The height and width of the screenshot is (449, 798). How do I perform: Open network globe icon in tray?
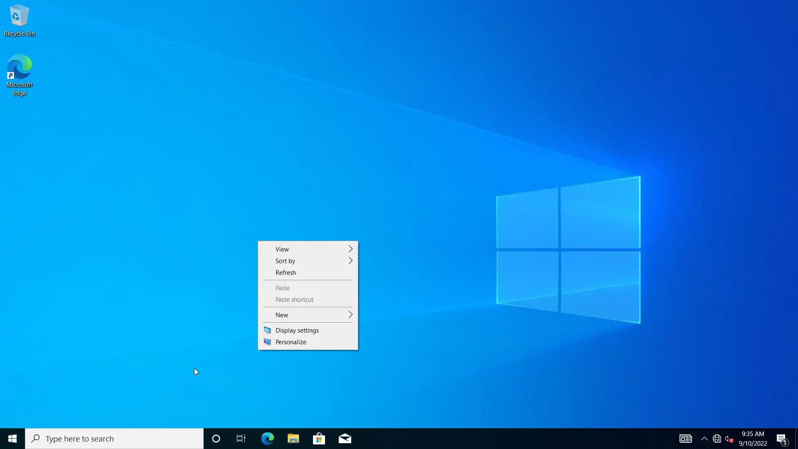point(717,439)
